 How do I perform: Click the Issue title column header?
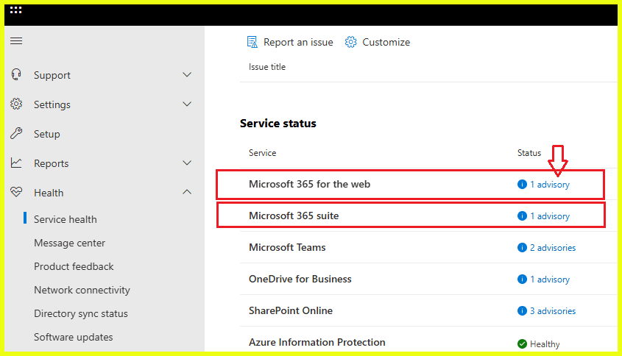point(267,67)
